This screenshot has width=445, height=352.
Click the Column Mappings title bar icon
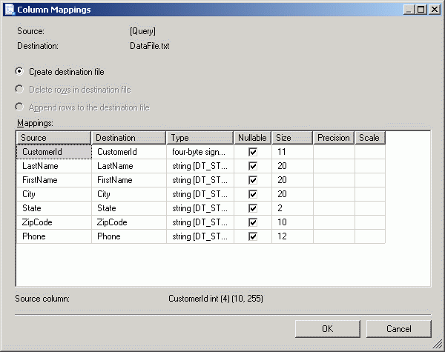click(9, 9)
